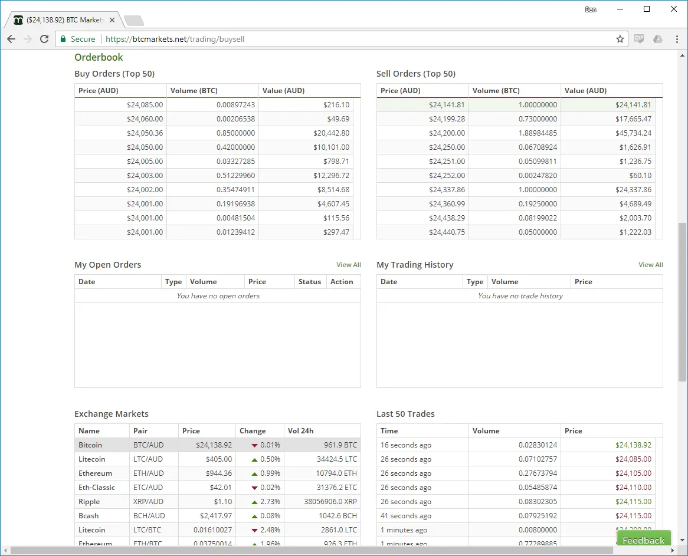This screenshot has width=688, height=556.
Task: Open View All for My Trading History
Action: pyautogui.click(x=651, y=265)
